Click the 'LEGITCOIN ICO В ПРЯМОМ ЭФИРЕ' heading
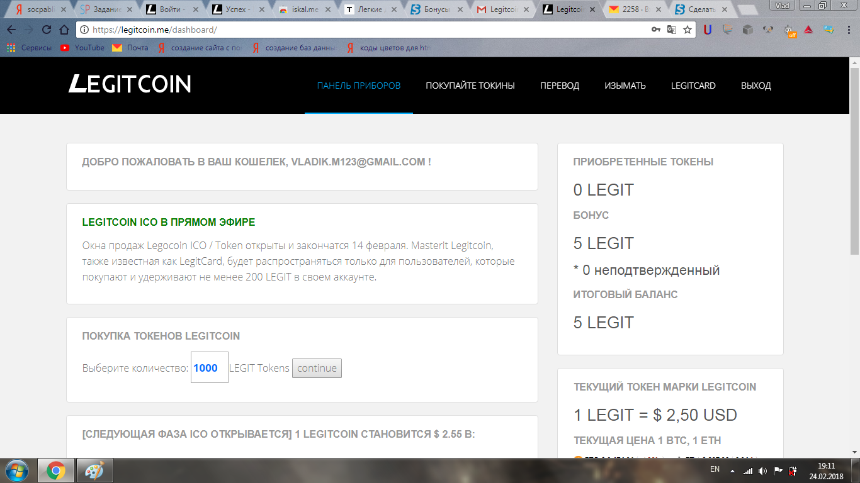This screenshot has height=483, width=860. click(x=169, y=222)
